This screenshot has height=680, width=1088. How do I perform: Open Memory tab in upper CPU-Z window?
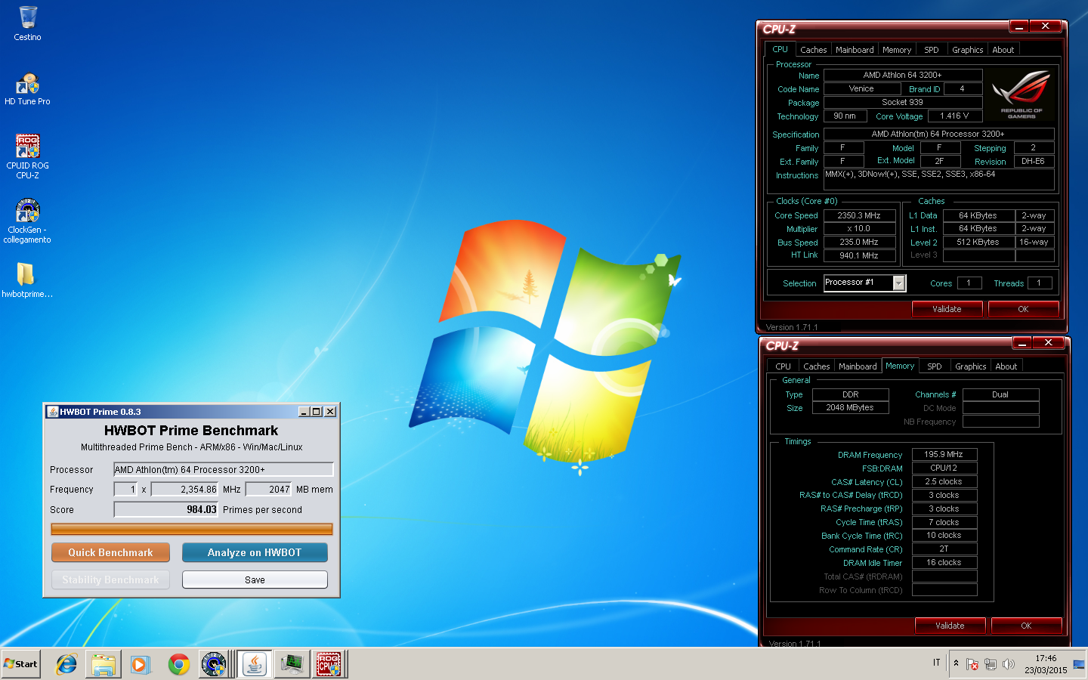point(897,50)
